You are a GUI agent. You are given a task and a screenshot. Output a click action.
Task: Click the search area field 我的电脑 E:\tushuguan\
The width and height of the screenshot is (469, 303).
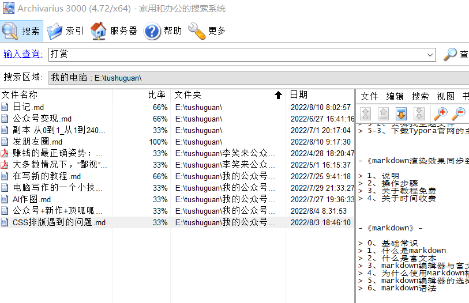coord(258,78)
